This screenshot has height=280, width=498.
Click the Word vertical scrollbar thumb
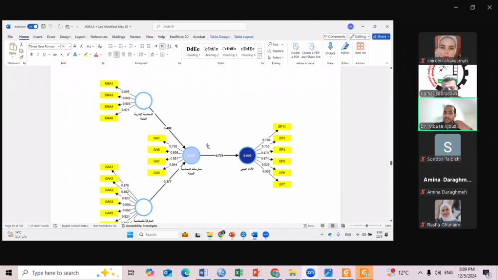(391, 163)
